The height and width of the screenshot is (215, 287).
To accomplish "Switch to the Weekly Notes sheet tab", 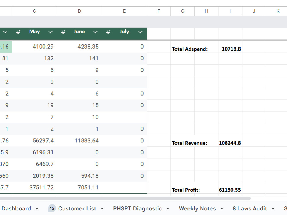I will pos(197,208).
